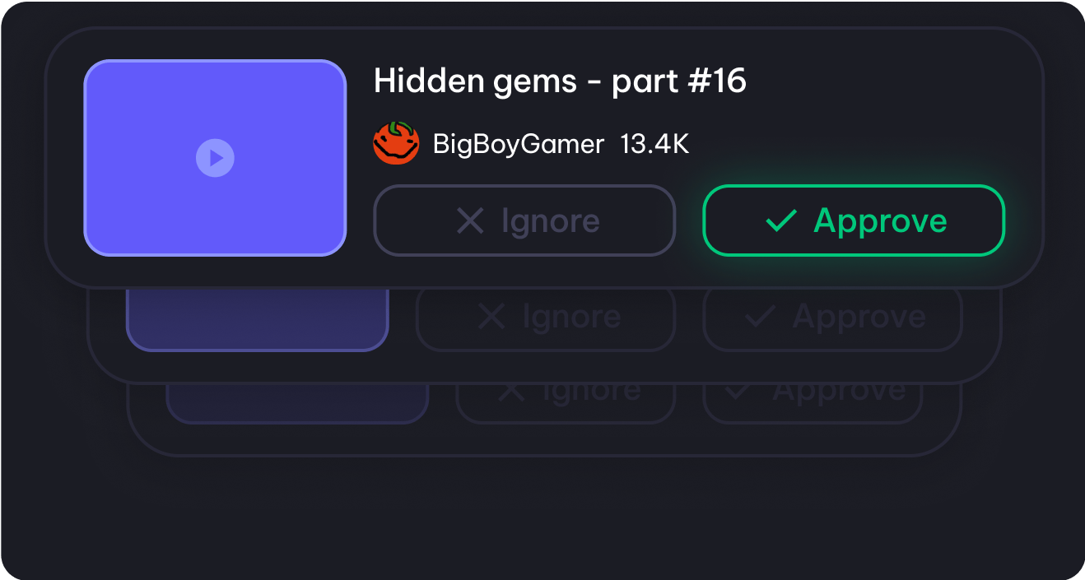1085x580 pixels.
Task: Play the Hidden gems video preview
Action: point(215,157)
